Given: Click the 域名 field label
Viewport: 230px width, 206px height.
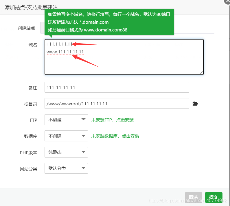Looking at the screenshot, I should pyautogui.click(x=33, y=45).
